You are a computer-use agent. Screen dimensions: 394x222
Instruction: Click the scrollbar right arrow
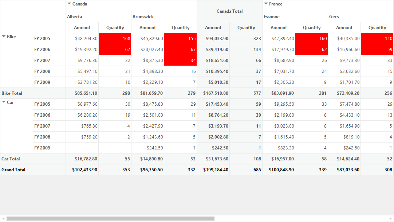(390, 218)
